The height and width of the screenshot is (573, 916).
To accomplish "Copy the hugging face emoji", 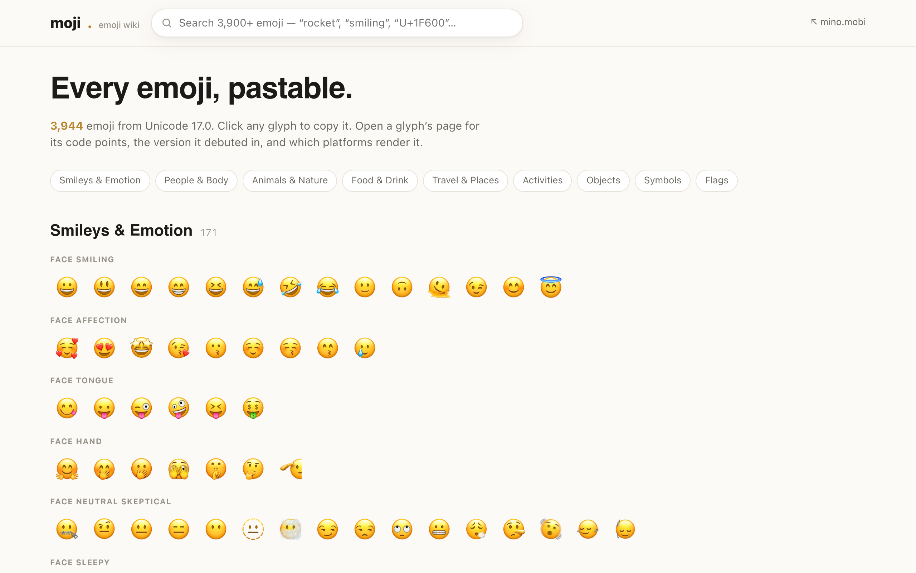I will click(67, 469).
